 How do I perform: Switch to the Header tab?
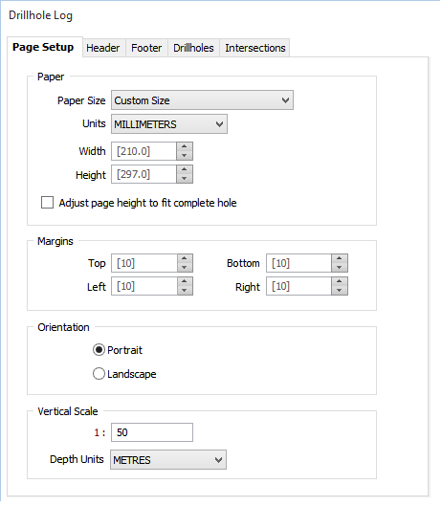103,48
